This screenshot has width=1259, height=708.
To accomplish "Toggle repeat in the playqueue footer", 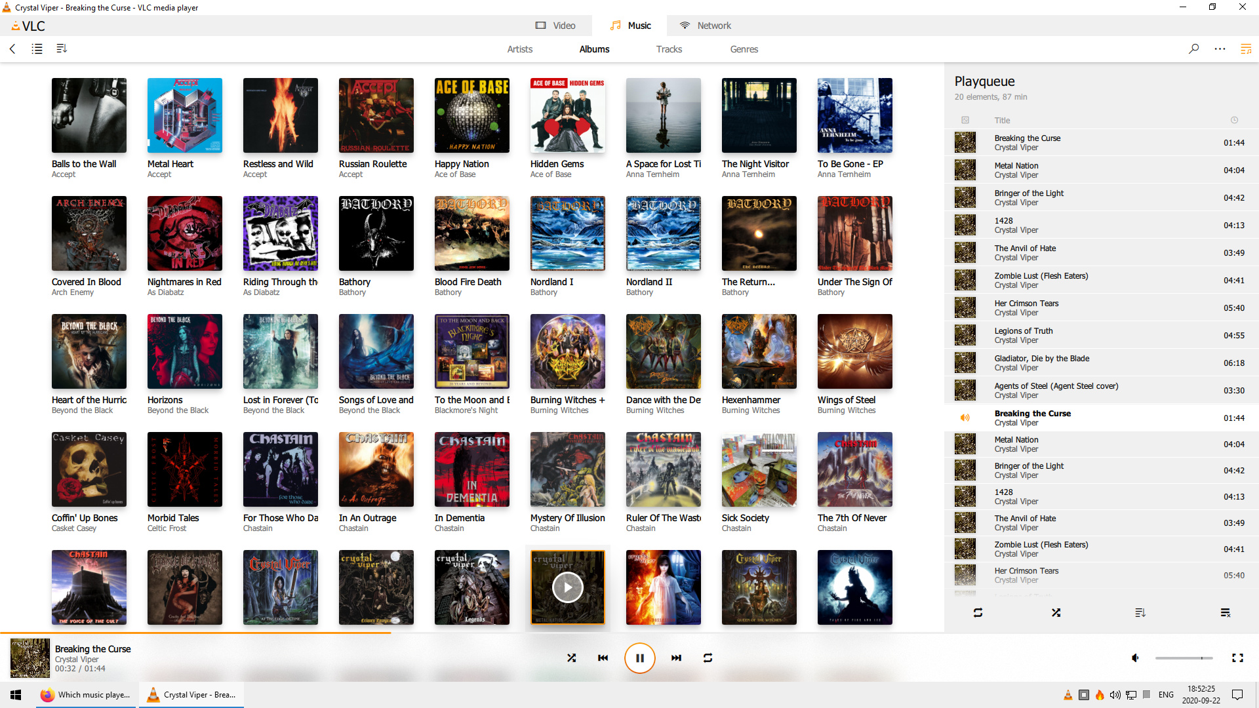I will 978,612.
